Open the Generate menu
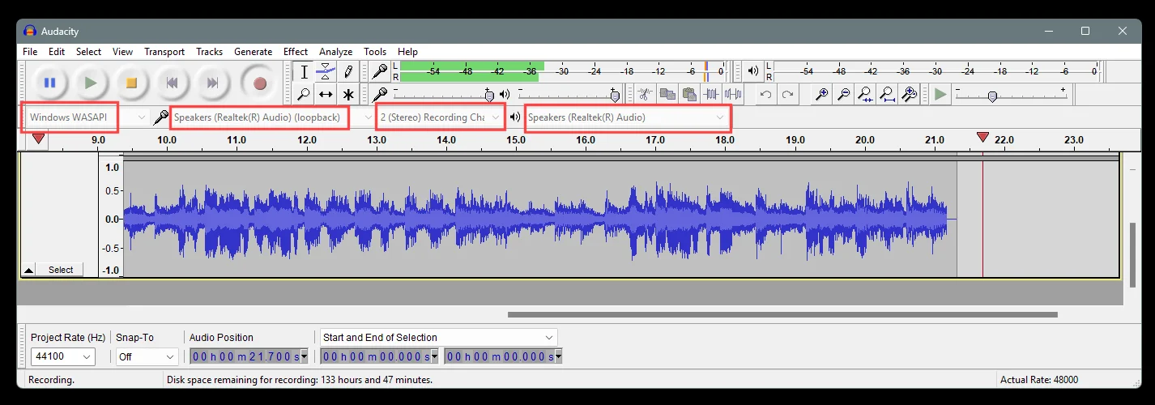This screenshot has width=1155, height=405. tap(253, 51)
